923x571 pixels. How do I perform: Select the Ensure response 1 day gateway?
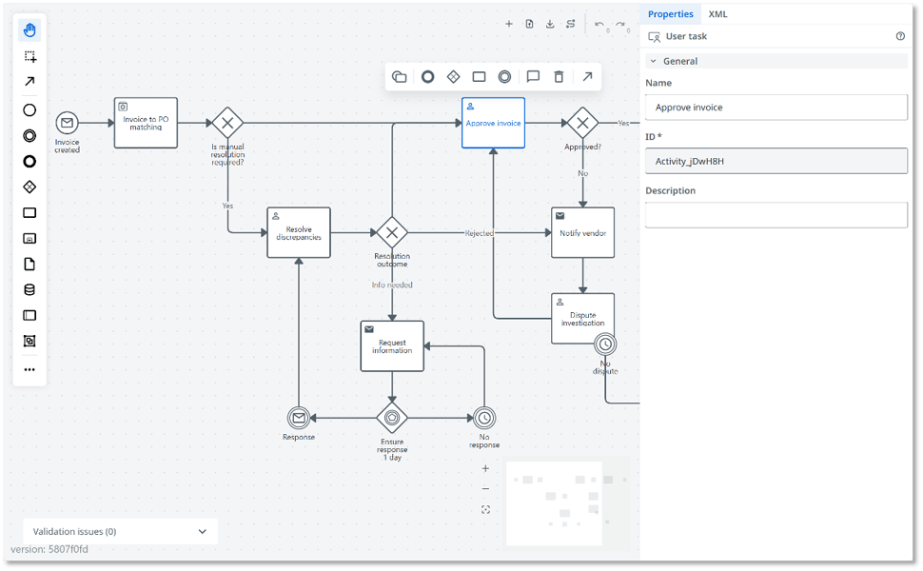[x=392, y=418]
